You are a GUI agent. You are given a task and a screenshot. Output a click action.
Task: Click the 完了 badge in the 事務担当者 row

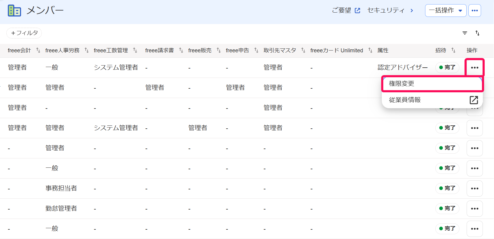click(x=447, y=188)
